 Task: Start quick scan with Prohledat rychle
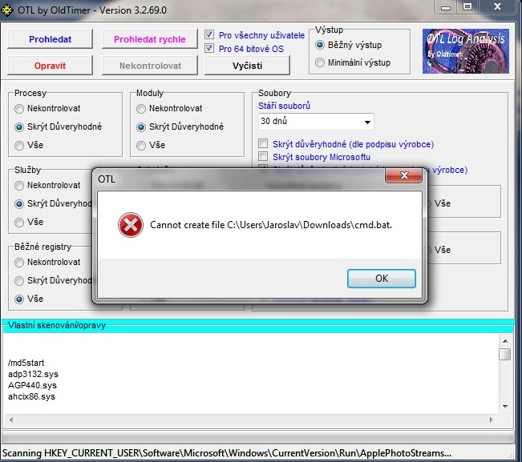coord(149,38)
